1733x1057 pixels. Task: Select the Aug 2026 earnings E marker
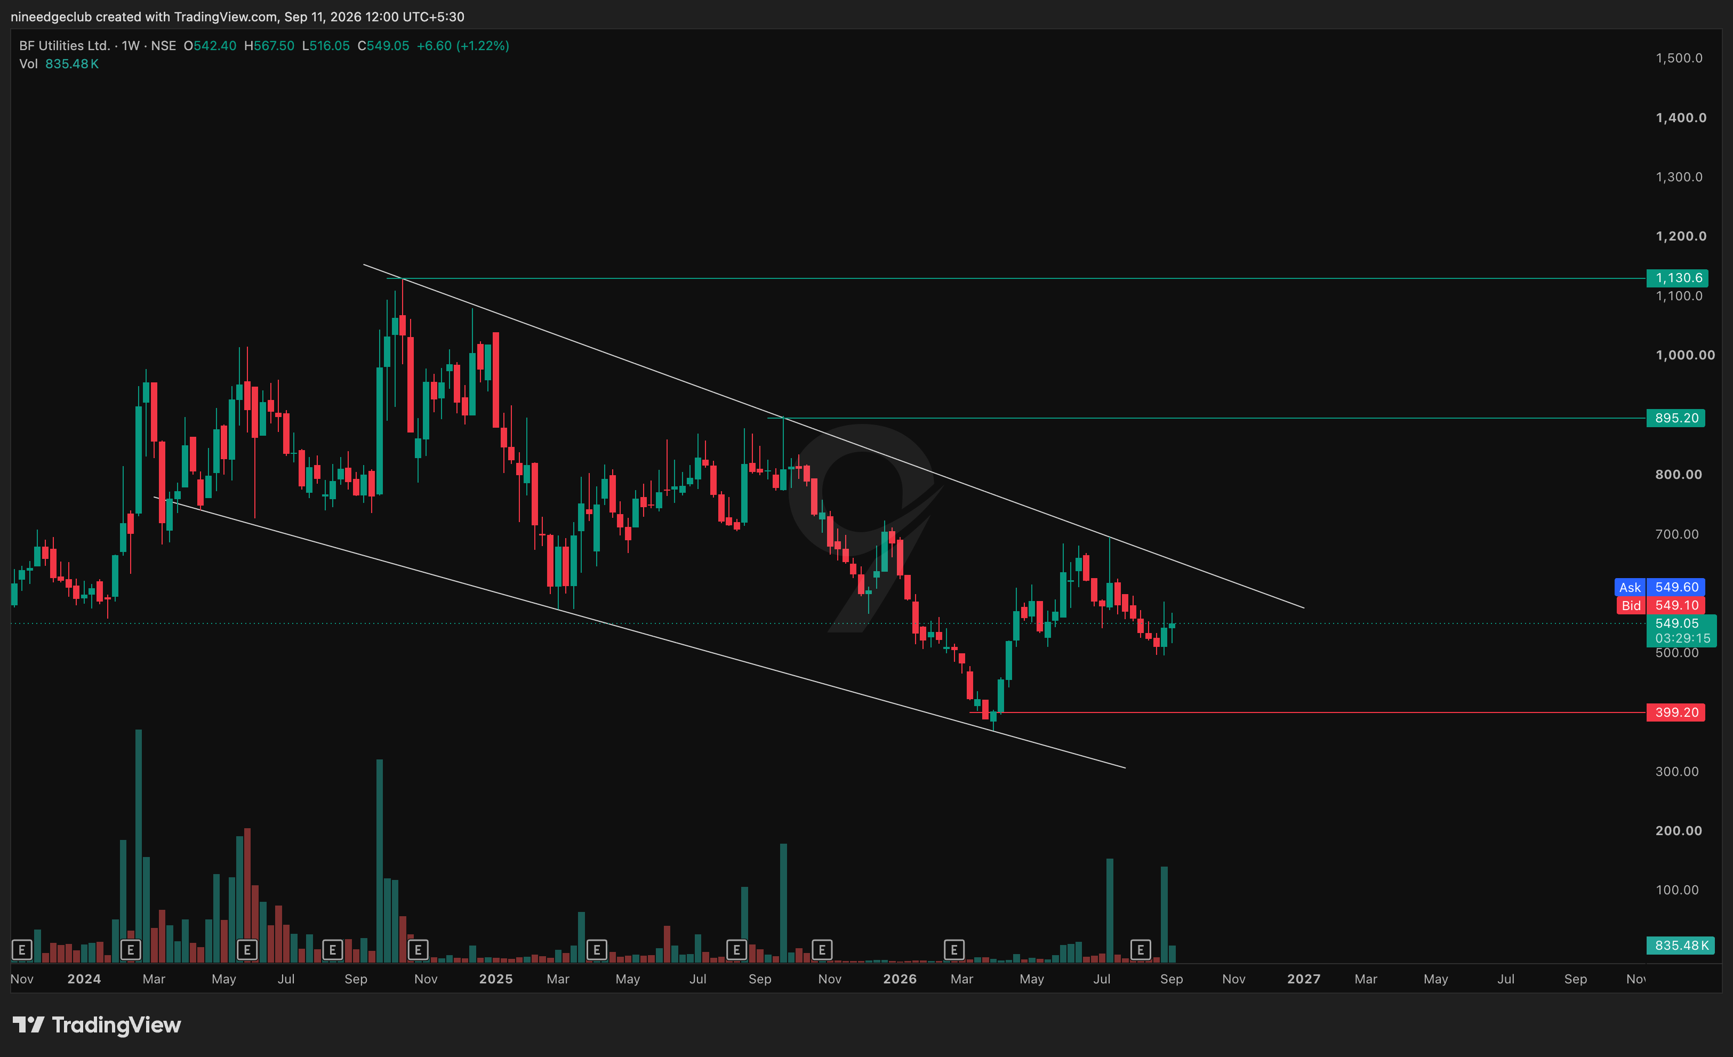point(1141,950)
